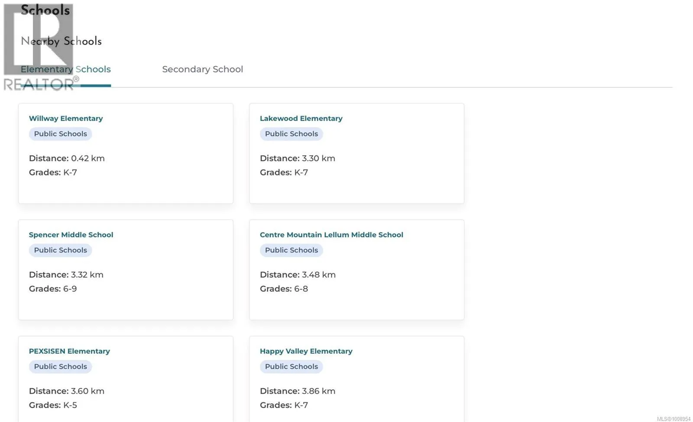Click Public Schools badge under Happy Valley Elementary
The image size is (693, 422).
point(291,367)
